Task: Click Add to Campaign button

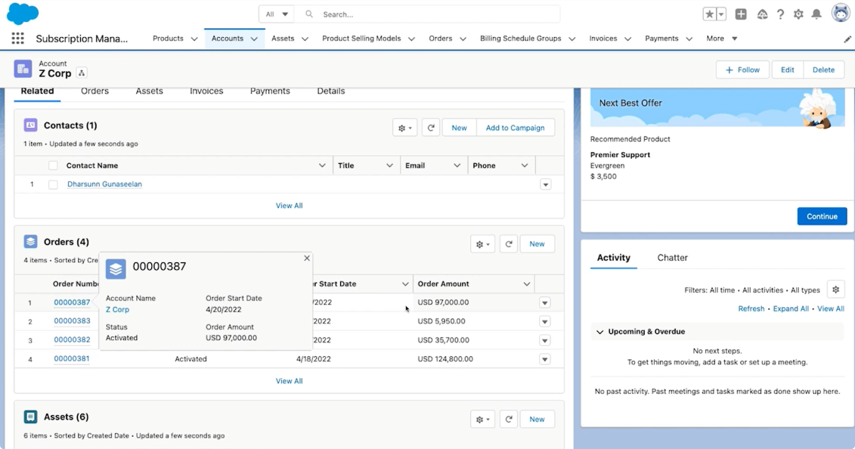Action: coord(516,128)
